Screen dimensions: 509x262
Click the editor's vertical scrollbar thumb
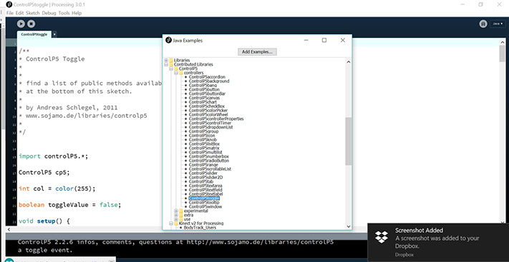click(502, 54)
